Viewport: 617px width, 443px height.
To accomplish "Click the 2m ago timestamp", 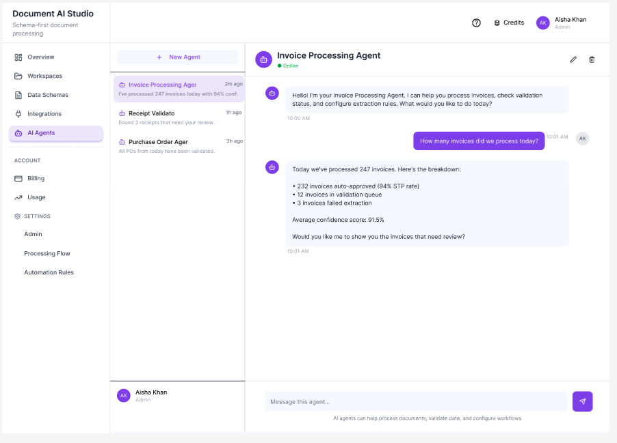I will click(234, 84).
